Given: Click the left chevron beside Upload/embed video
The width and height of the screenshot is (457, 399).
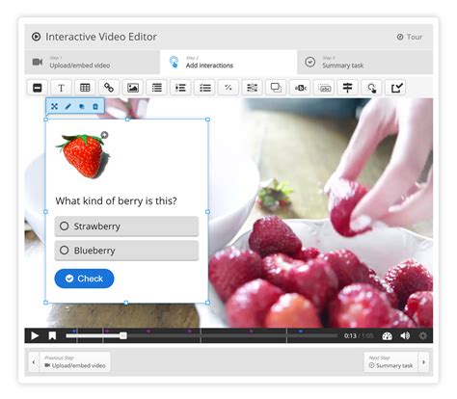Looking at the screenshot, I should pos(34,362).
